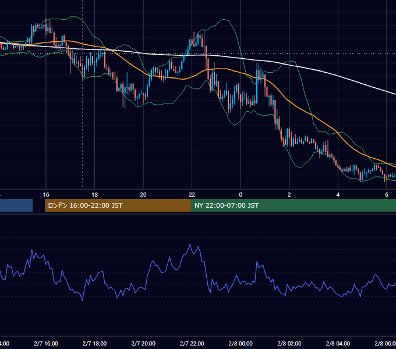Click the 2/7 16:00 date label
This screenshot has height=349, width=396.
coord(46,343)
